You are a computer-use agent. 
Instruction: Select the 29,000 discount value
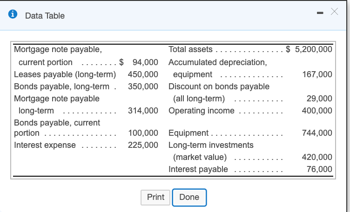pos(319,99)
